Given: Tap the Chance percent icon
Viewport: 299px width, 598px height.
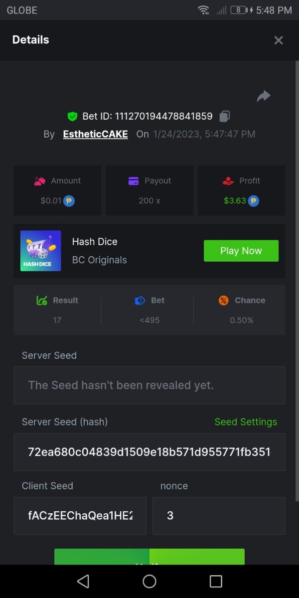Looking at the screenshot, I should click(x=224, y=300).
